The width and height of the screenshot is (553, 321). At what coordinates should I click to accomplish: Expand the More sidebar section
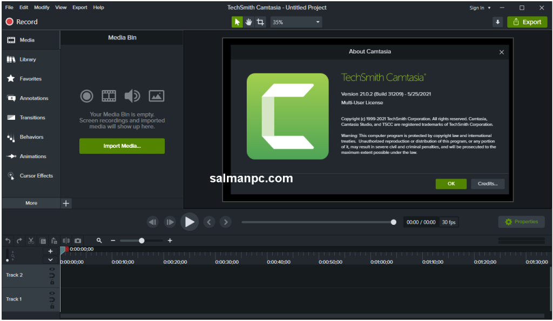30,203
